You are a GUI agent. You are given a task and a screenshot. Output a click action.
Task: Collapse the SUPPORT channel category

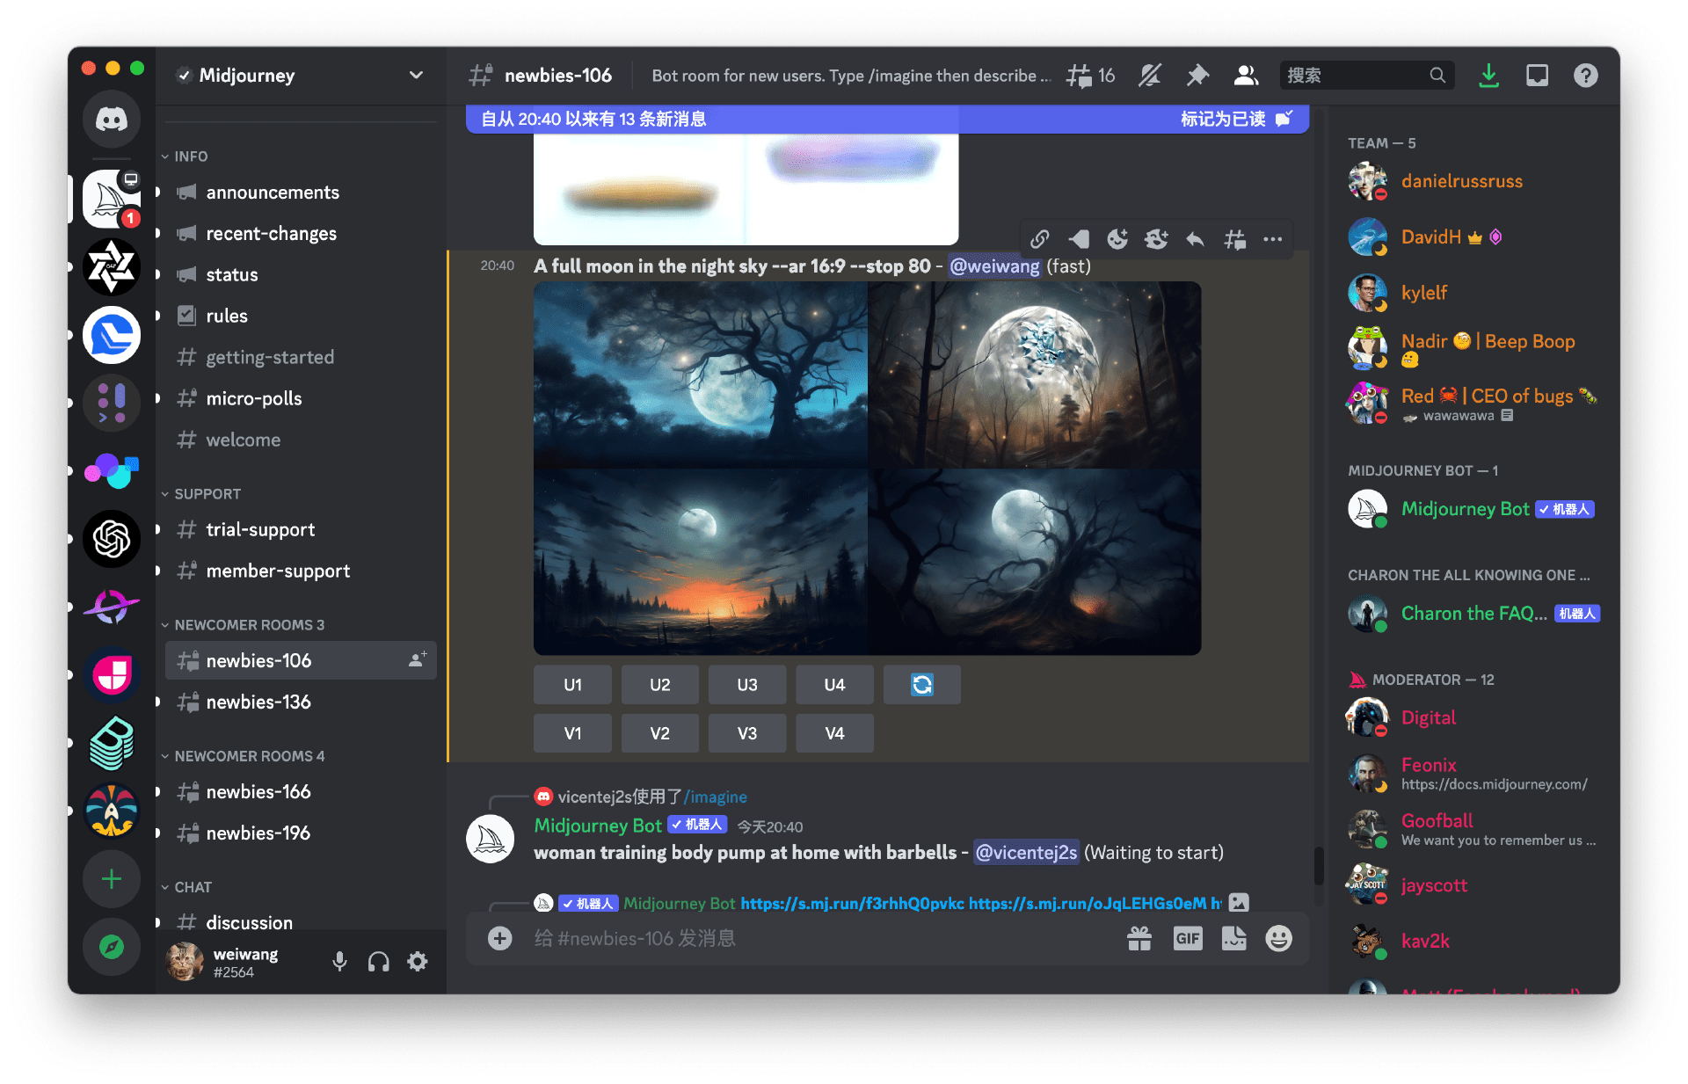pos(207,494)
